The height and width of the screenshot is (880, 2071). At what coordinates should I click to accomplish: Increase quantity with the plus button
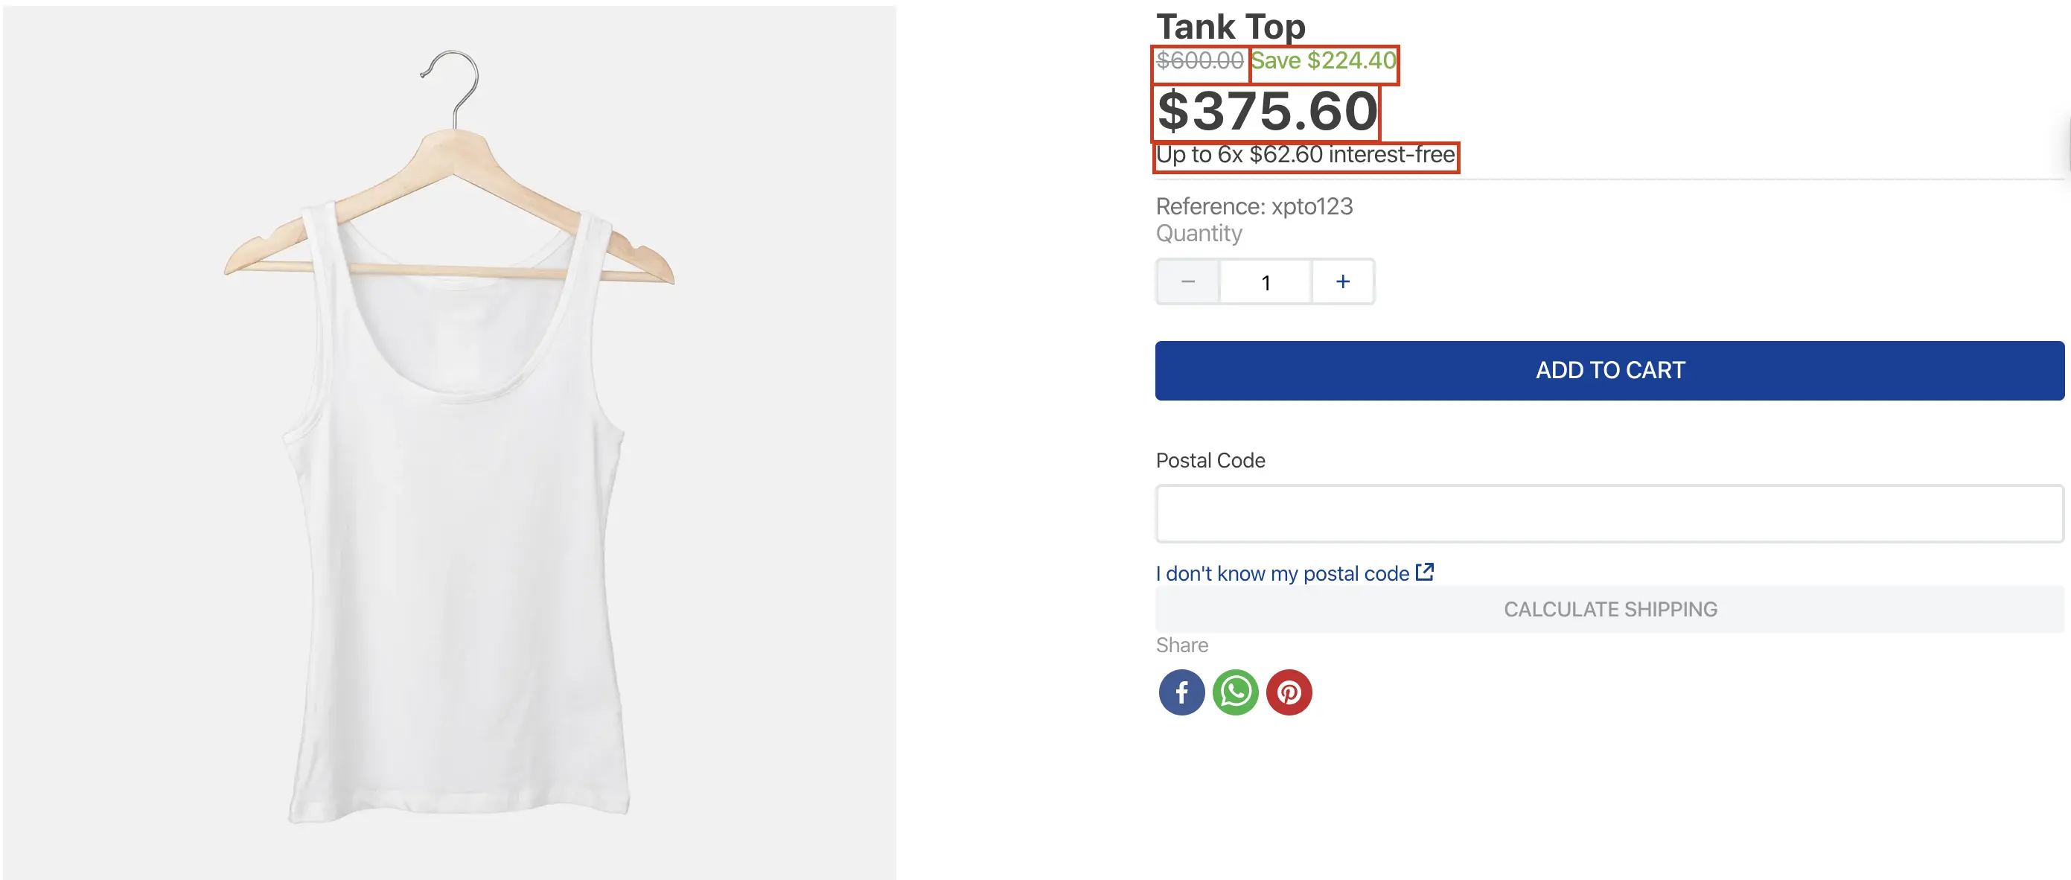(x=1343, y=281)
